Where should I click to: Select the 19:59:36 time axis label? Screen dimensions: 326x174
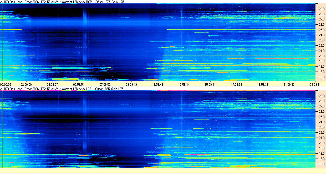(263, 84)
